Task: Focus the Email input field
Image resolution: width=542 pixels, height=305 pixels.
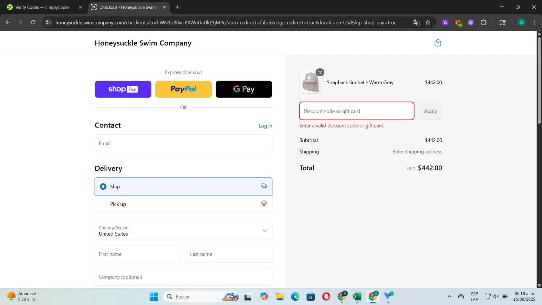Action: coord(184,143)
